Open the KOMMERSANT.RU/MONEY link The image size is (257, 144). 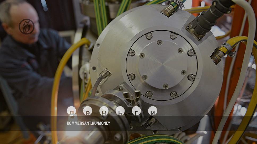pos(88,123)
